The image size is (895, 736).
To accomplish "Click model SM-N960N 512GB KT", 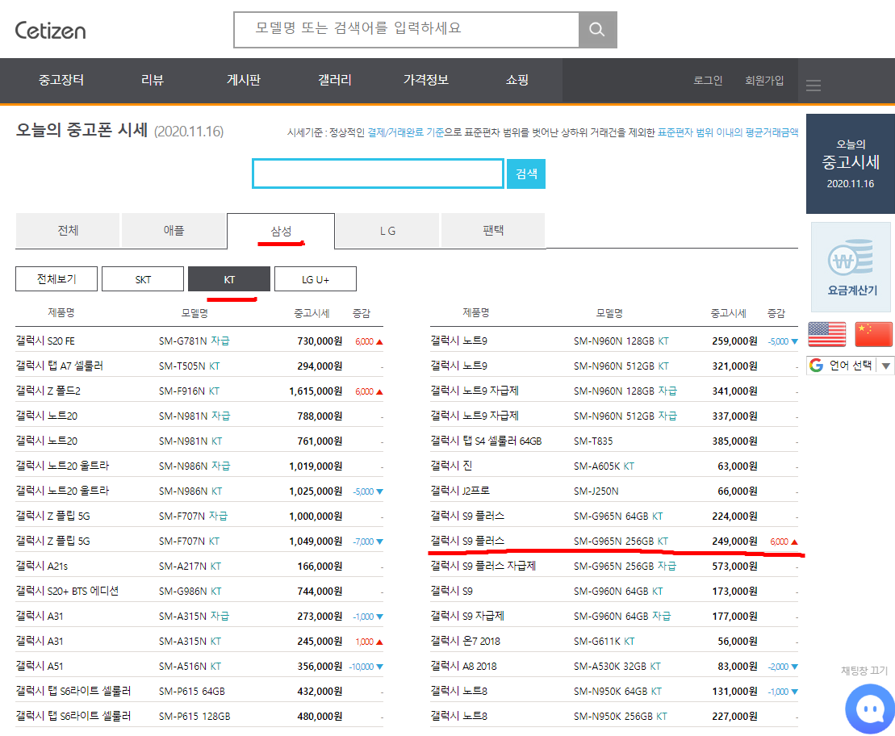I will pos(621,366).
